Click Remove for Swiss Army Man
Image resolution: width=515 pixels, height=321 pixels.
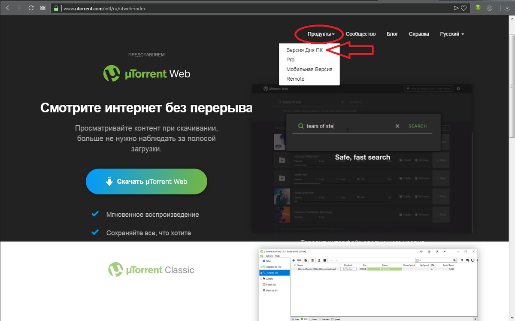tap(422, 197)
